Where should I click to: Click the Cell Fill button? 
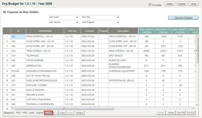(x=181, y=113)
